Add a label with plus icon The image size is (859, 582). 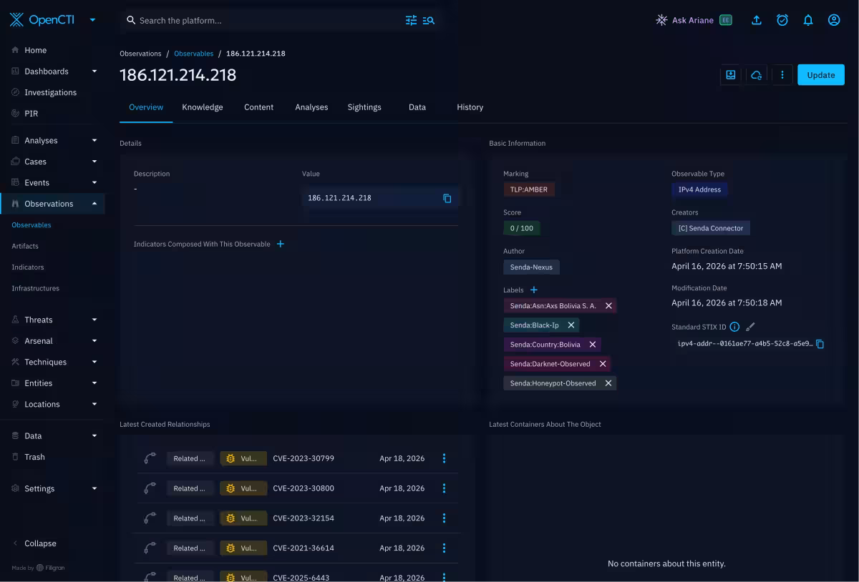click(533, 290)
